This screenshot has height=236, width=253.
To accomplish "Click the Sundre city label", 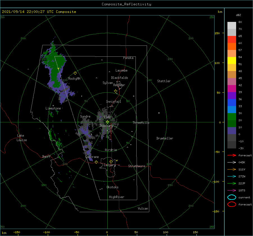I will tap(85, 116).
